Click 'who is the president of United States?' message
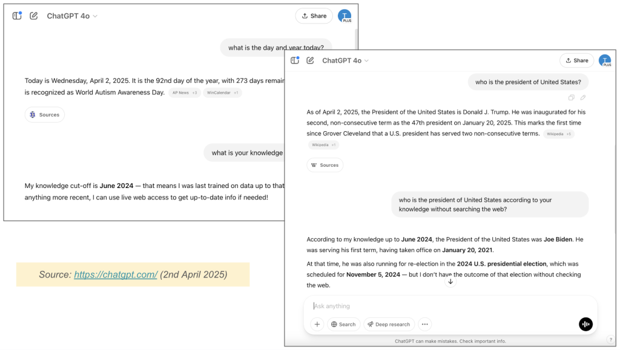The width and height of the screenshot is (620, 350). (x=528, y=82)
